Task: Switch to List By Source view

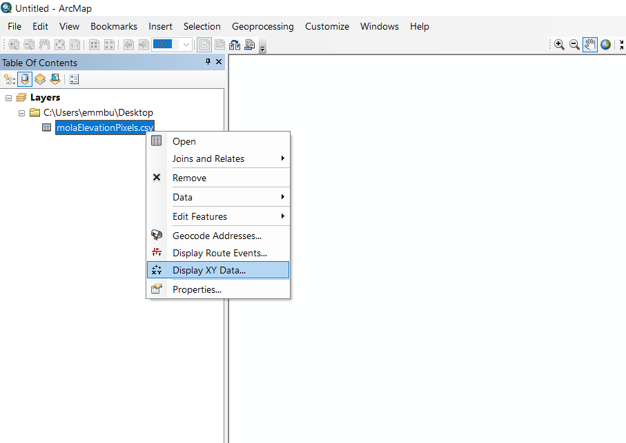Action: (x=25, y=80)
